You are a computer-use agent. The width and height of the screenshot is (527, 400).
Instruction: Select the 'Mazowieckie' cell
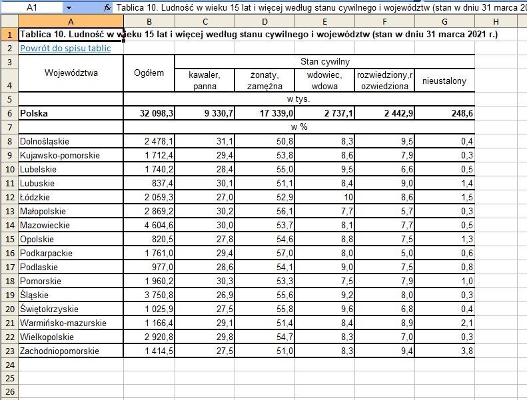click(71, 225)
